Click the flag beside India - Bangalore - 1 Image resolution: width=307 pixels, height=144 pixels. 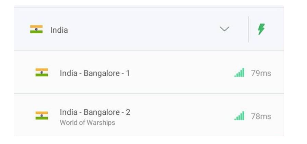tap(42, 73)
